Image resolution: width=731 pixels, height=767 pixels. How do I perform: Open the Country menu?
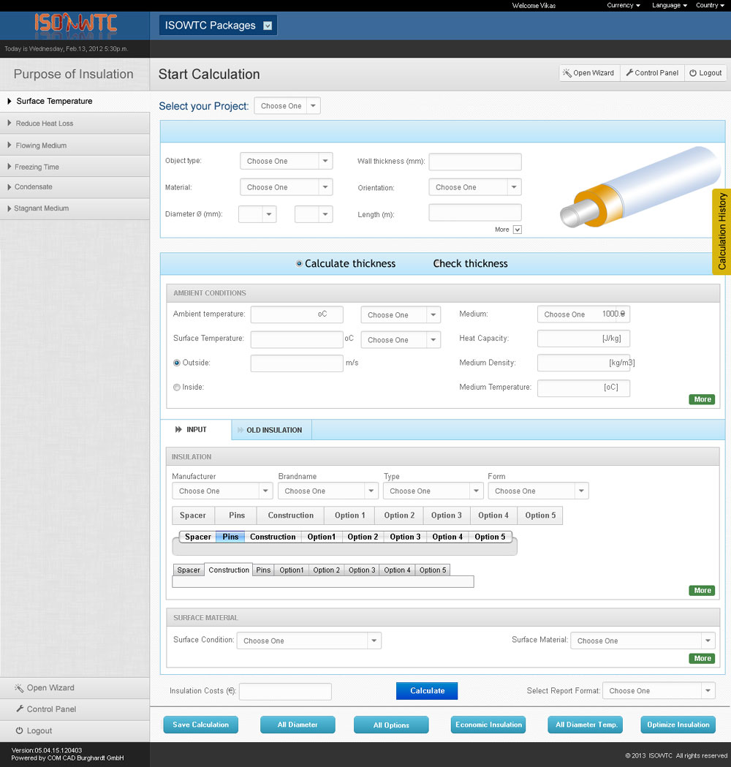pos(710,5)
